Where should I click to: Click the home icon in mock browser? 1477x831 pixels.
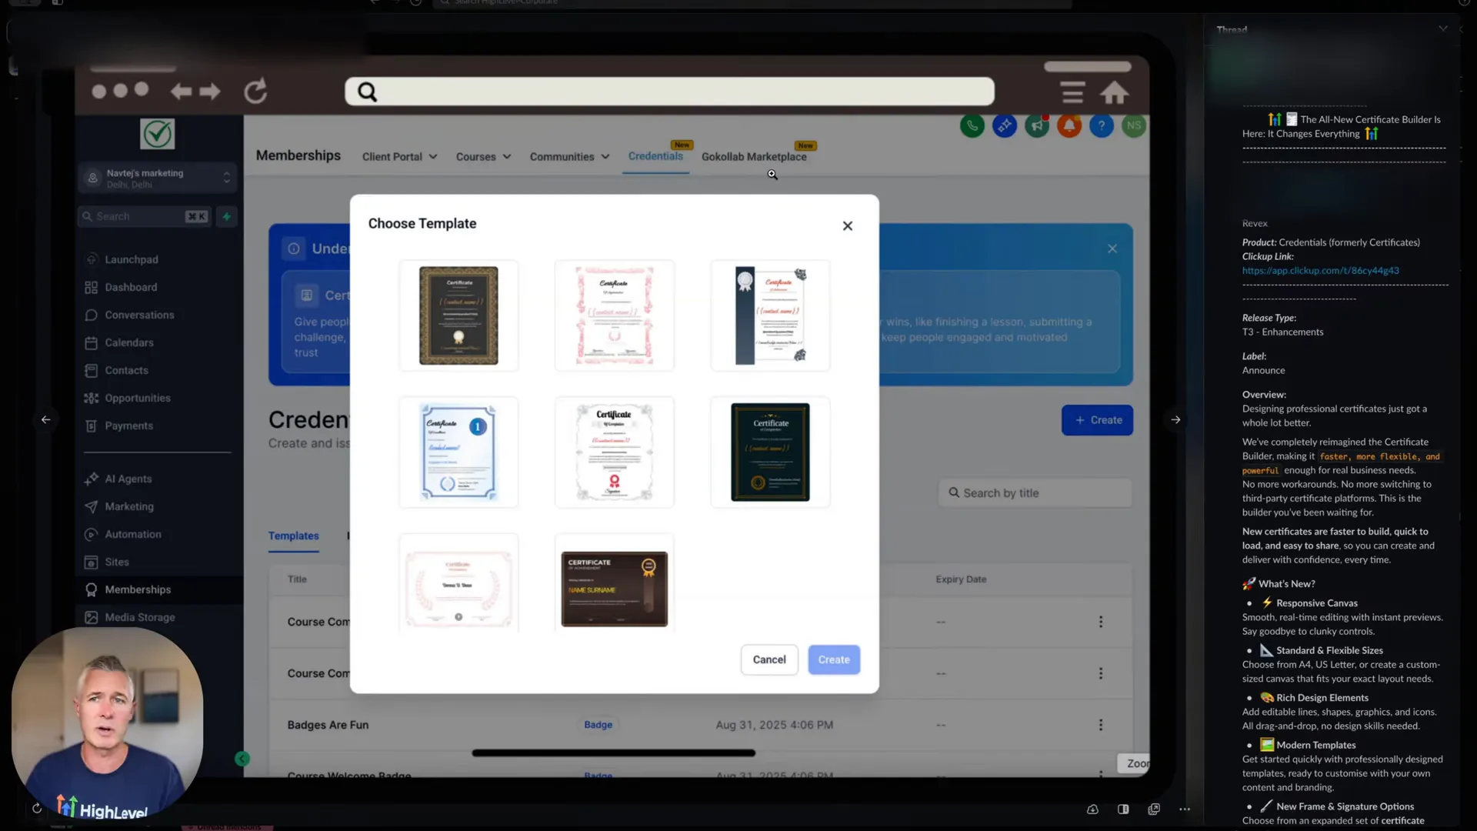1114,92
